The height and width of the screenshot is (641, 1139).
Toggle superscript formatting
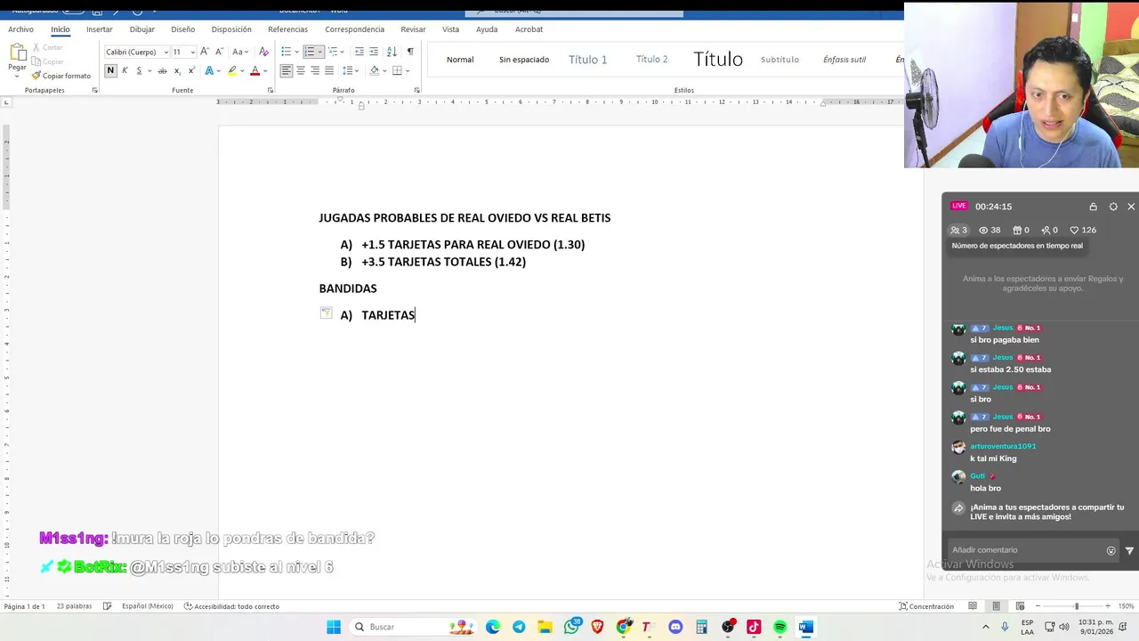(191, 70)
